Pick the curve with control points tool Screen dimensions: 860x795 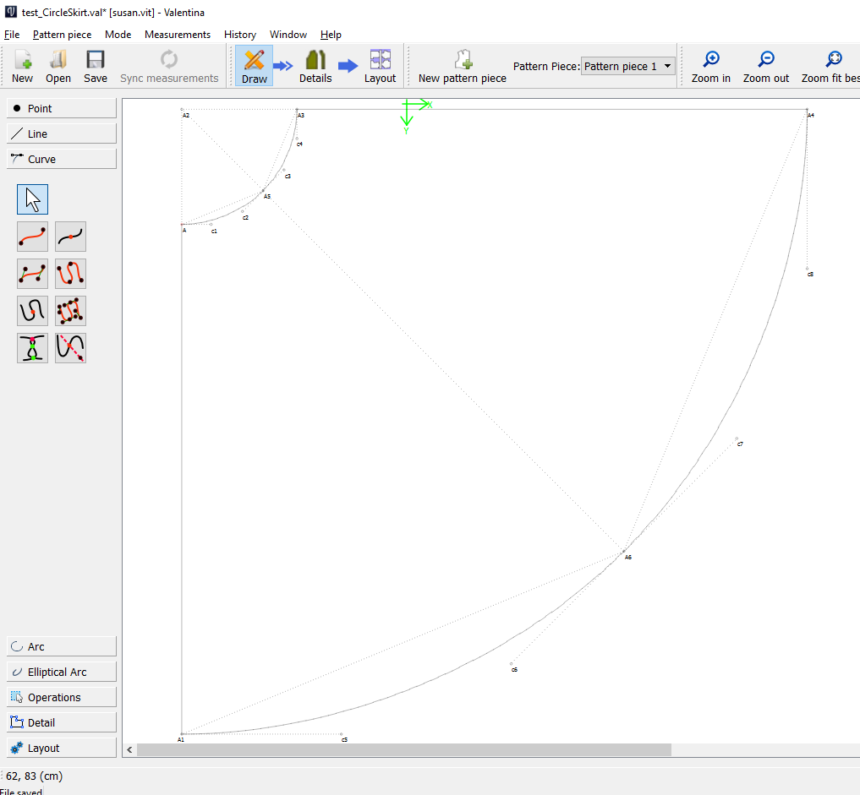click(x=32, y=274)
